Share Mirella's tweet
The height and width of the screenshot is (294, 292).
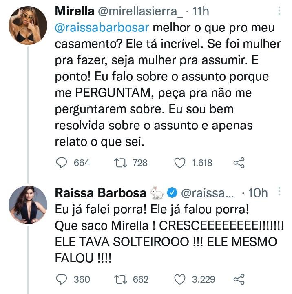click(x=239, y=163)
